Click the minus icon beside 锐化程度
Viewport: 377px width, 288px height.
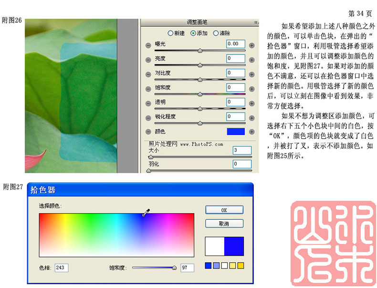pyautogui.click(x=148, y=118)
